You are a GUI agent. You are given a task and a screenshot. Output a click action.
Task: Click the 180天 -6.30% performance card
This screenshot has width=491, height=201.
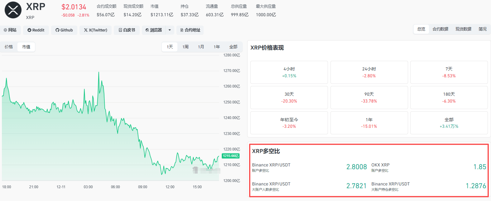[x=449, y=98]
